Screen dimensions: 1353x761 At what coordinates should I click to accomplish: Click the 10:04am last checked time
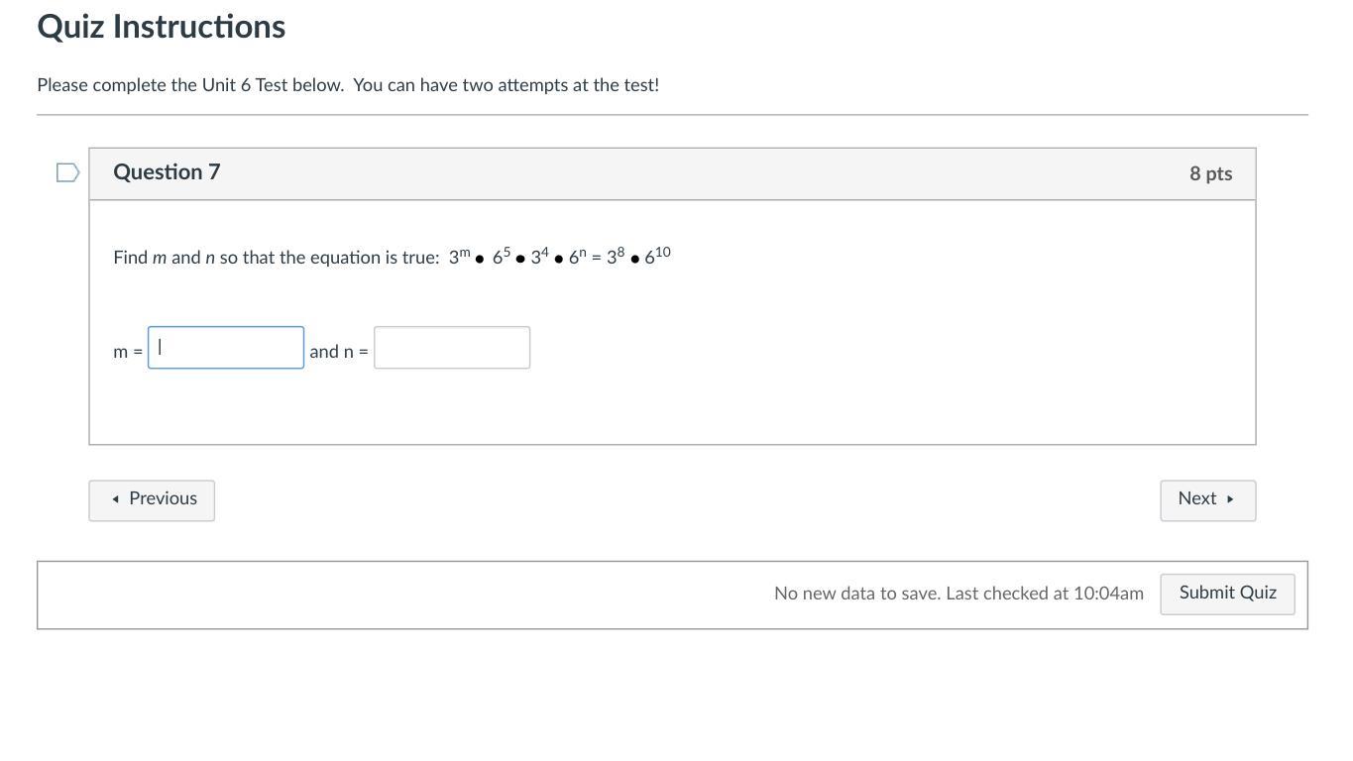click(1108, 594)
